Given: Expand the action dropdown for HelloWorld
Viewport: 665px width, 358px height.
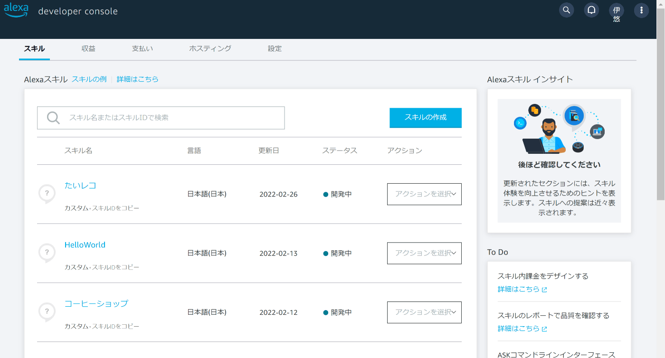Looking at the screenshot, I should [x=424, y=253].
